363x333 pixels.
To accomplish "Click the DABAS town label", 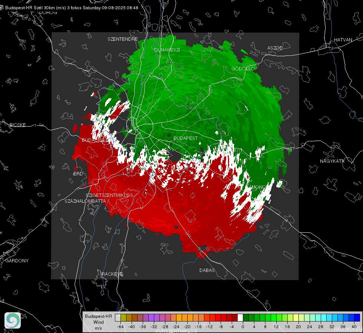I will coord(207,270).
